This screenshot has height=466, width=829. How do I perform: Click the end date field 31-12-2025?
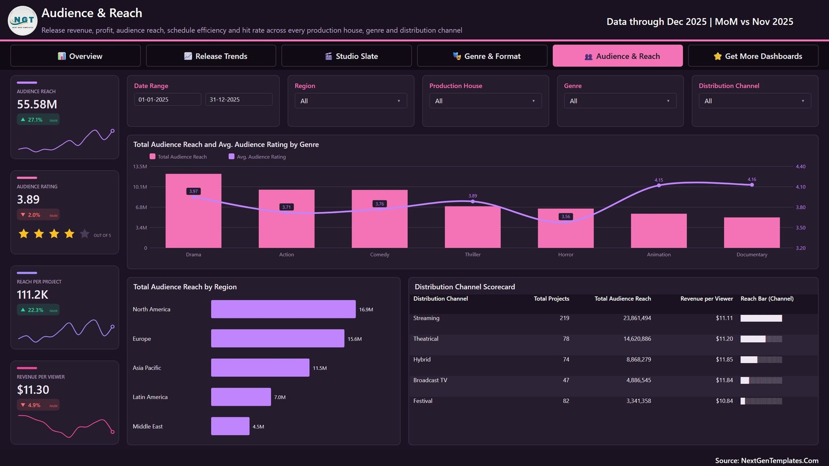[239, 99]
